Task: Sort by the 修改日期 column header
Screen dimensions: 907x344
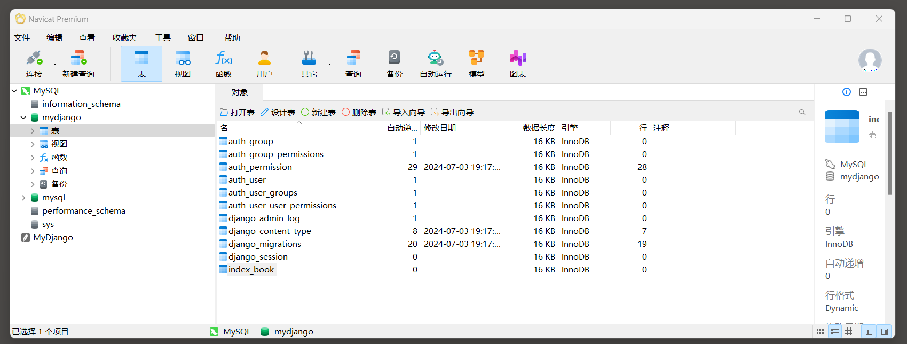Action: tap(463, 128)
